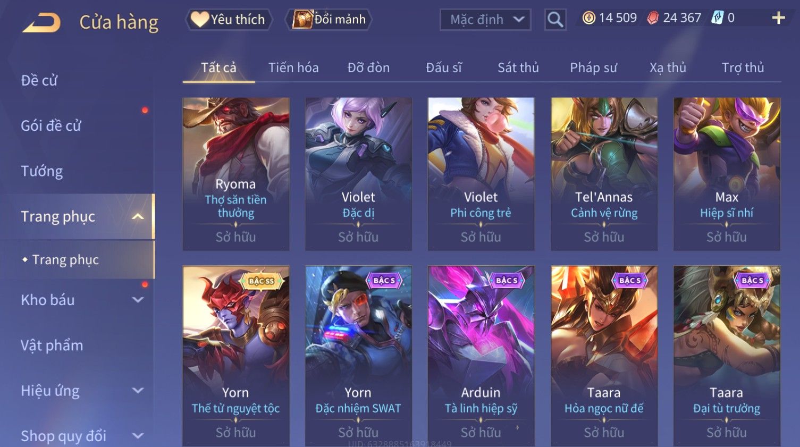Screen dimensions: 800x447
Task: Select Ryoma Thợ săn tiền thưởng skin
Action: 236,174
